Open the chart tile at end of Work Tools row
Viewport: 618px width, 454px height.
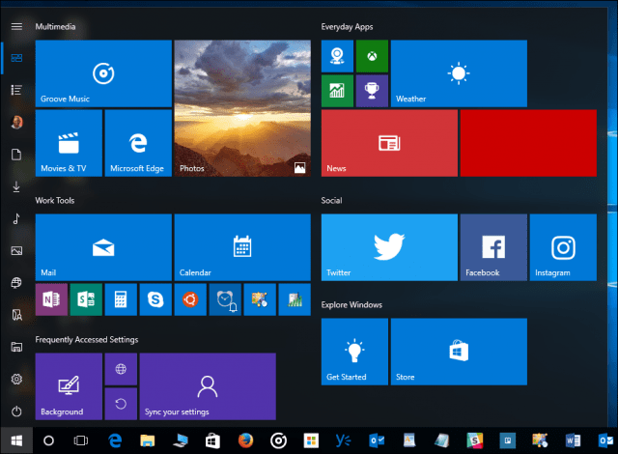[x=295, y=299]
